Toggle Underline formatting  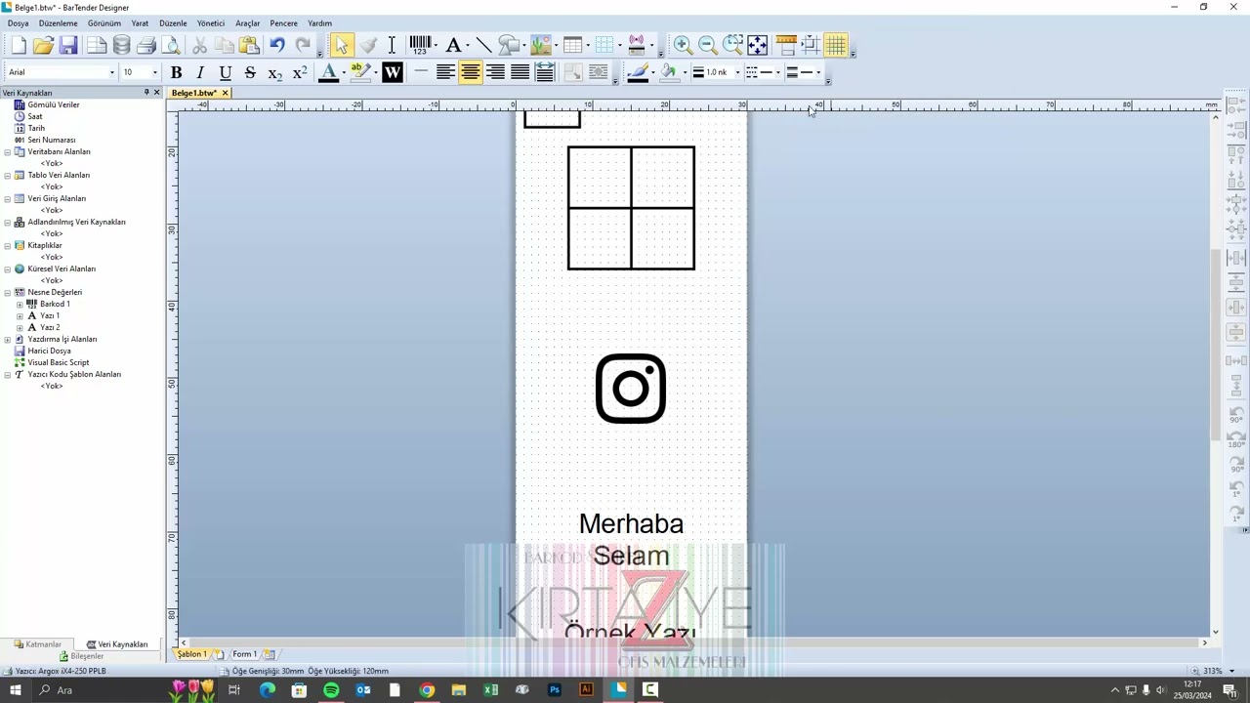click(x=226, y=72)
